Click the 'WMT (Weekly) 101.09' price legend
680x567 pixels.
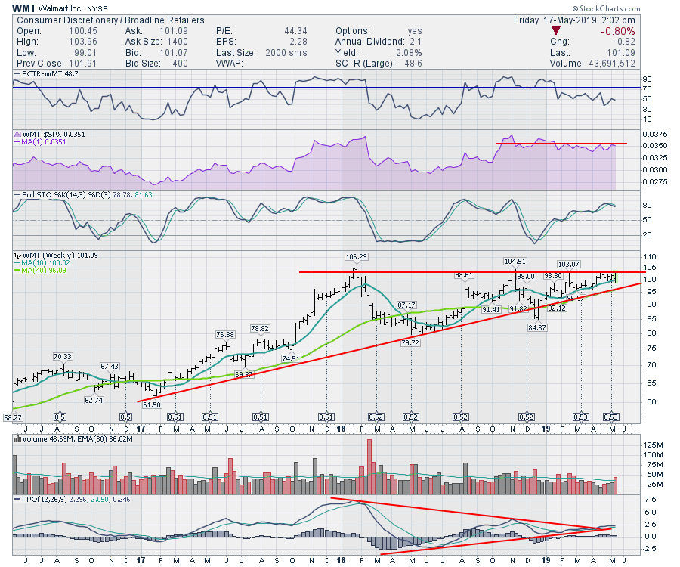(x=57, y=255)
